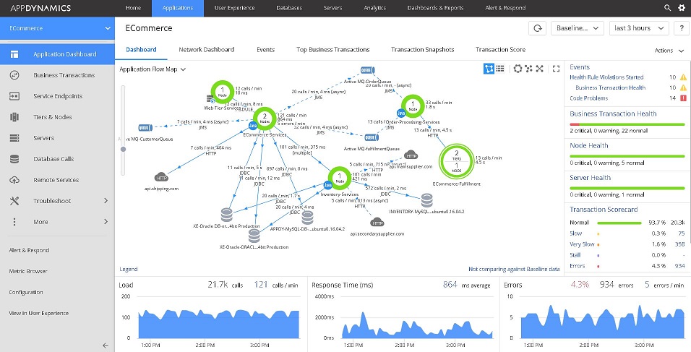This screenshot has height=352, width=691.
Task: Switch to grid list view icon
Action: (x=499, y=68)
